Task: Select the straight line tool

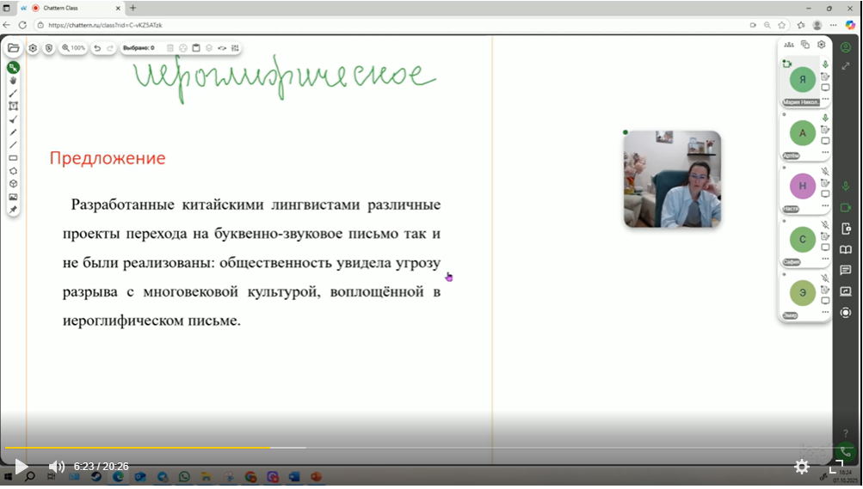Action: coord(13,145)
